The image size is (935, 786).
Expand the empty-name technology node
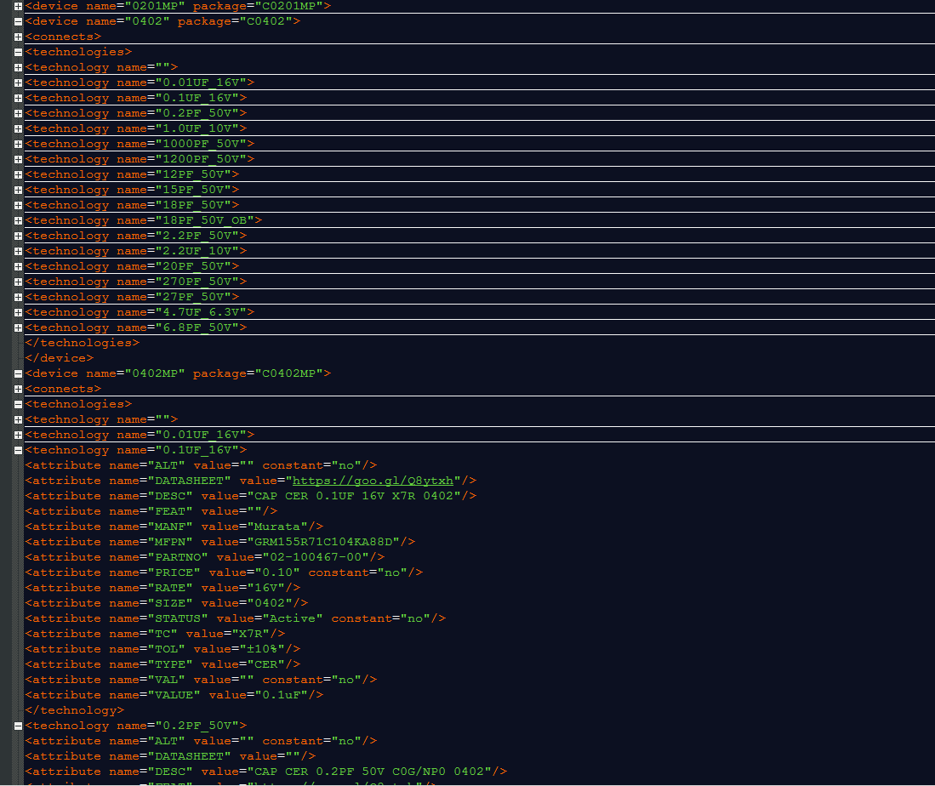(18, 66)
